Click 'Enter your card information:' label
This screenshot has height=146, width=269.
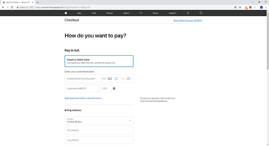pyautogui.click(x=80, y=72)
